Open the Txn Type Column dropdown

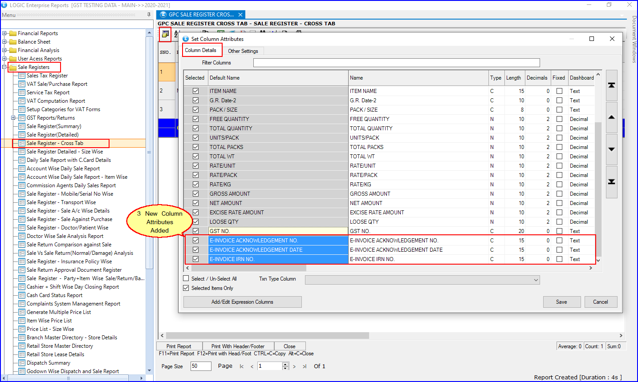[536, 280]
